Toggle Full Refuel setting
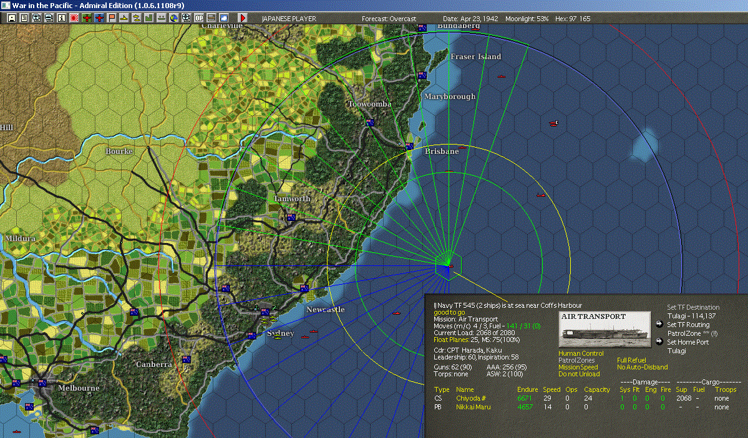 click(x=631, y=360)
